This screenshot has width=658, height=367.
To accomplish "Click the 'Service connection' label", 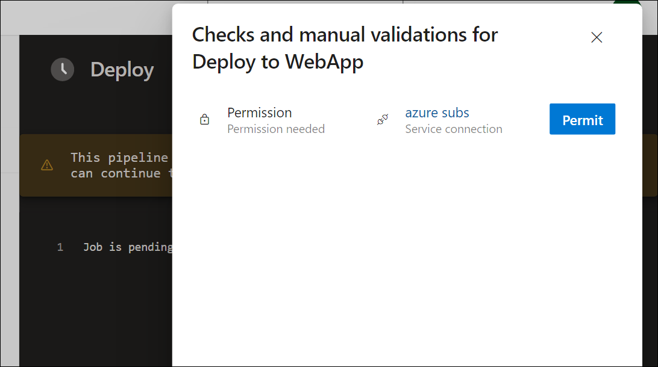I will point(454,129).
